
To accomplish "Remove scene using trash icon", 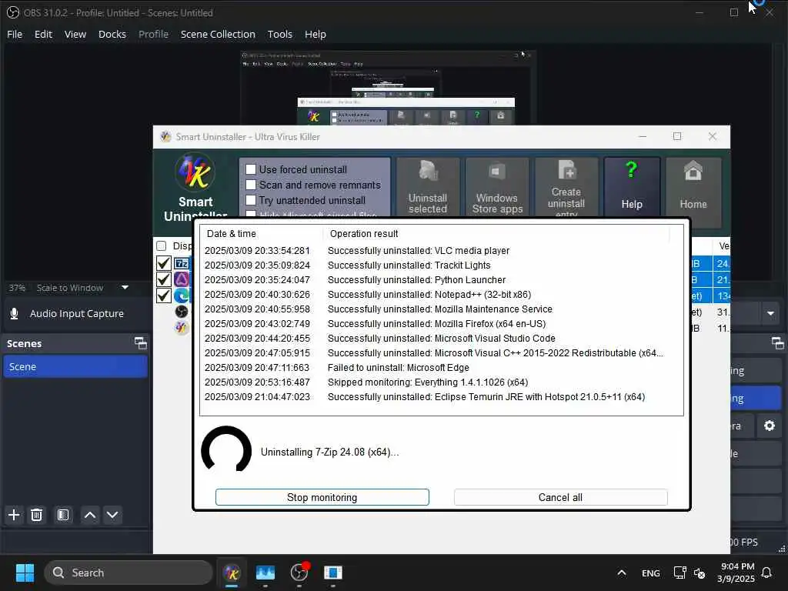I will [37, 515].
